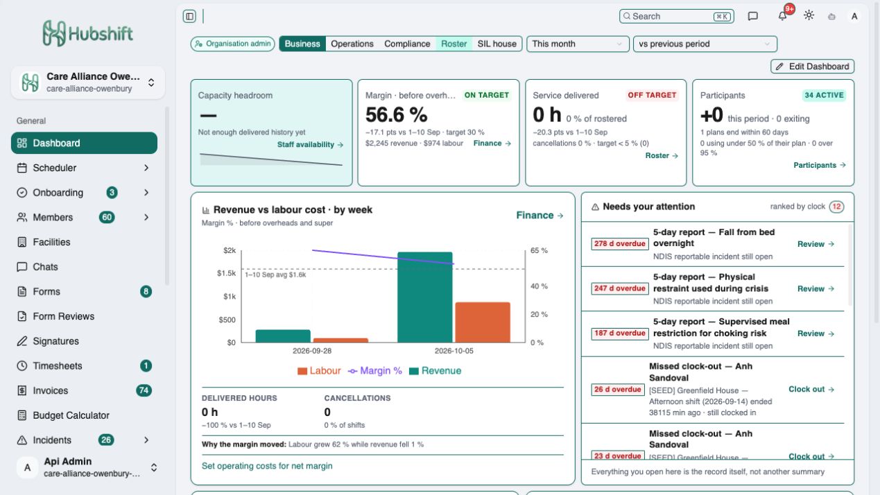Open Scheduler calendar icon in sidebar
This screenshot has height=495, width=880.
(x=21, y=168)
